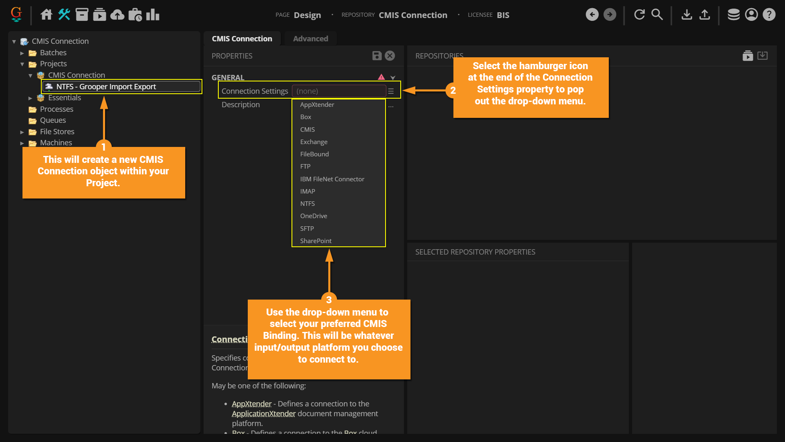The image size is (785, 442).
Task: Click the bar chart stats icon
Action: [153, 15]
